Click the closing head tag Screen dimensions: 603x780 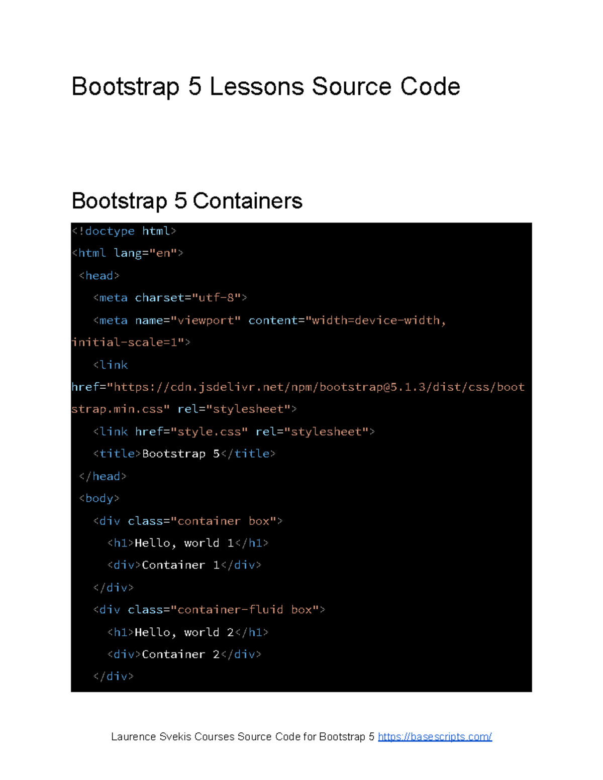(103, 476)
